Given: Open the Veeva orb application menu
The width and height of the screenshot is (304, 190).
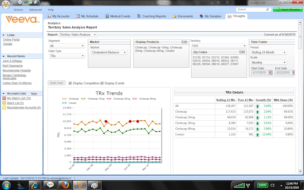Looking at the screenshot, I should coord(6,4).
